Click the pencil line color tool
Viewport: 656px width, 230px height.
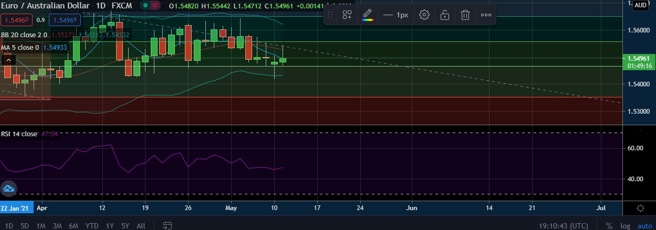click(x=367, y=15)
